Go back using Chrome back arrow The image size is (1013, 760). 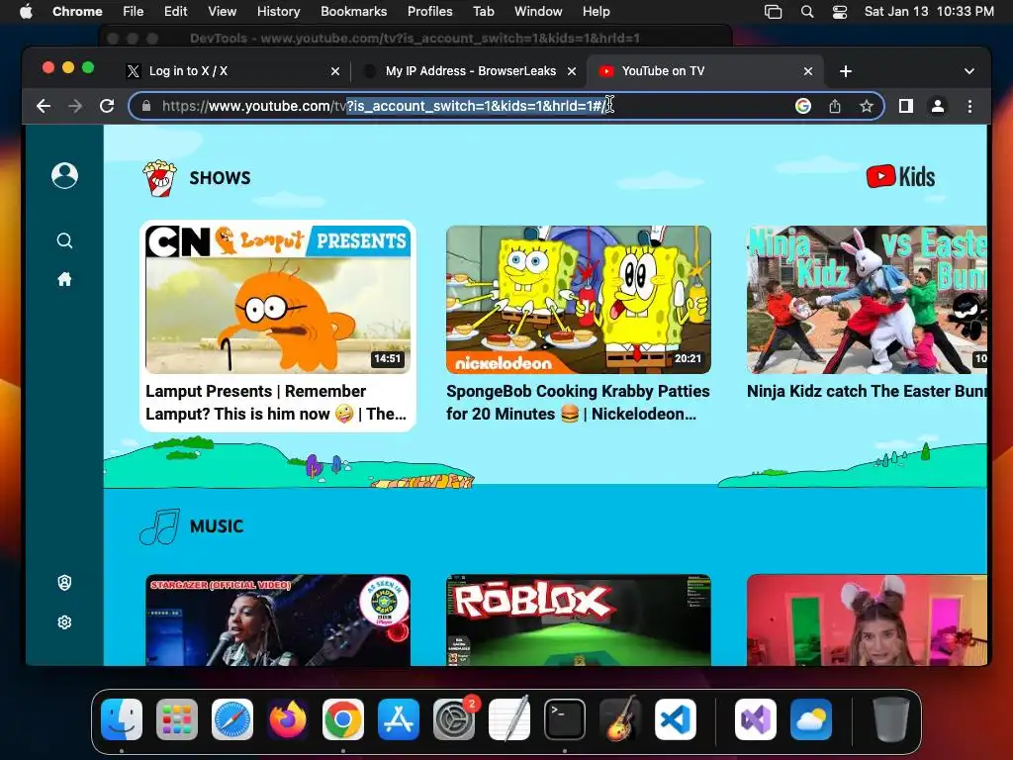point(44,106)
